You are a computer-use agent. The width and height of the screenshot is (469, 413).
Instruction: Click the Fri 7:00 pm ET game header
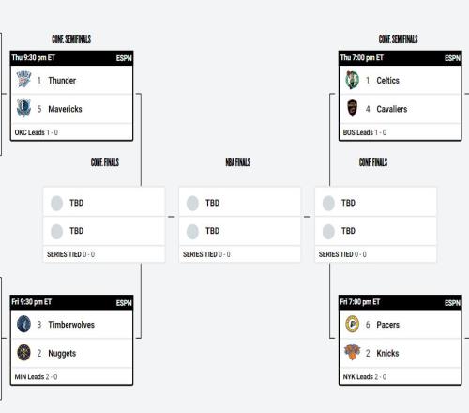click(x=401, y=302)
